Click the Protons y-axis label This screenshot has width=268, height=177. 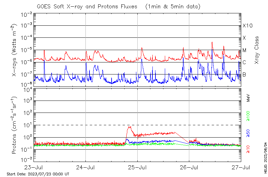pos(14,125)
